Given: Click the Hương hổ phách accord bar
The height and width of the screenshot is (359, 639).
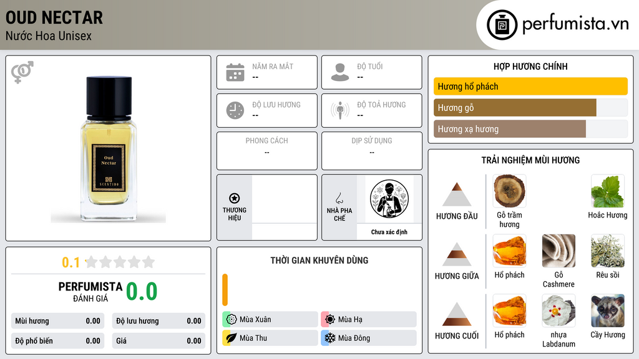Looking at the screenshot, I should pyautogui.click(x=530, y=86).
